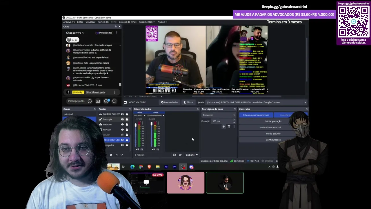Image resolution: width=371 pixels, height=209 pixels.
Task: Open Configurações button
Action: [273, 140]
